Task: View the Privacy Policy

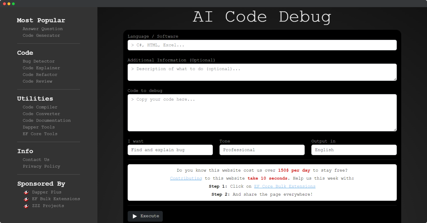Action: coord(41,166)
